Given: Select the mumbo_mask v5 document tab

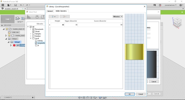Looking at the screenshot, I should pos(11,9).
